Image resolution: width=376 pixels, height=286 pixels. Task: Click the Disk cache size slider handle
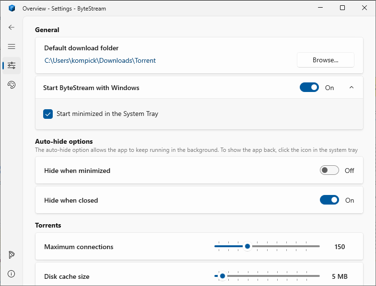(223, 276)
